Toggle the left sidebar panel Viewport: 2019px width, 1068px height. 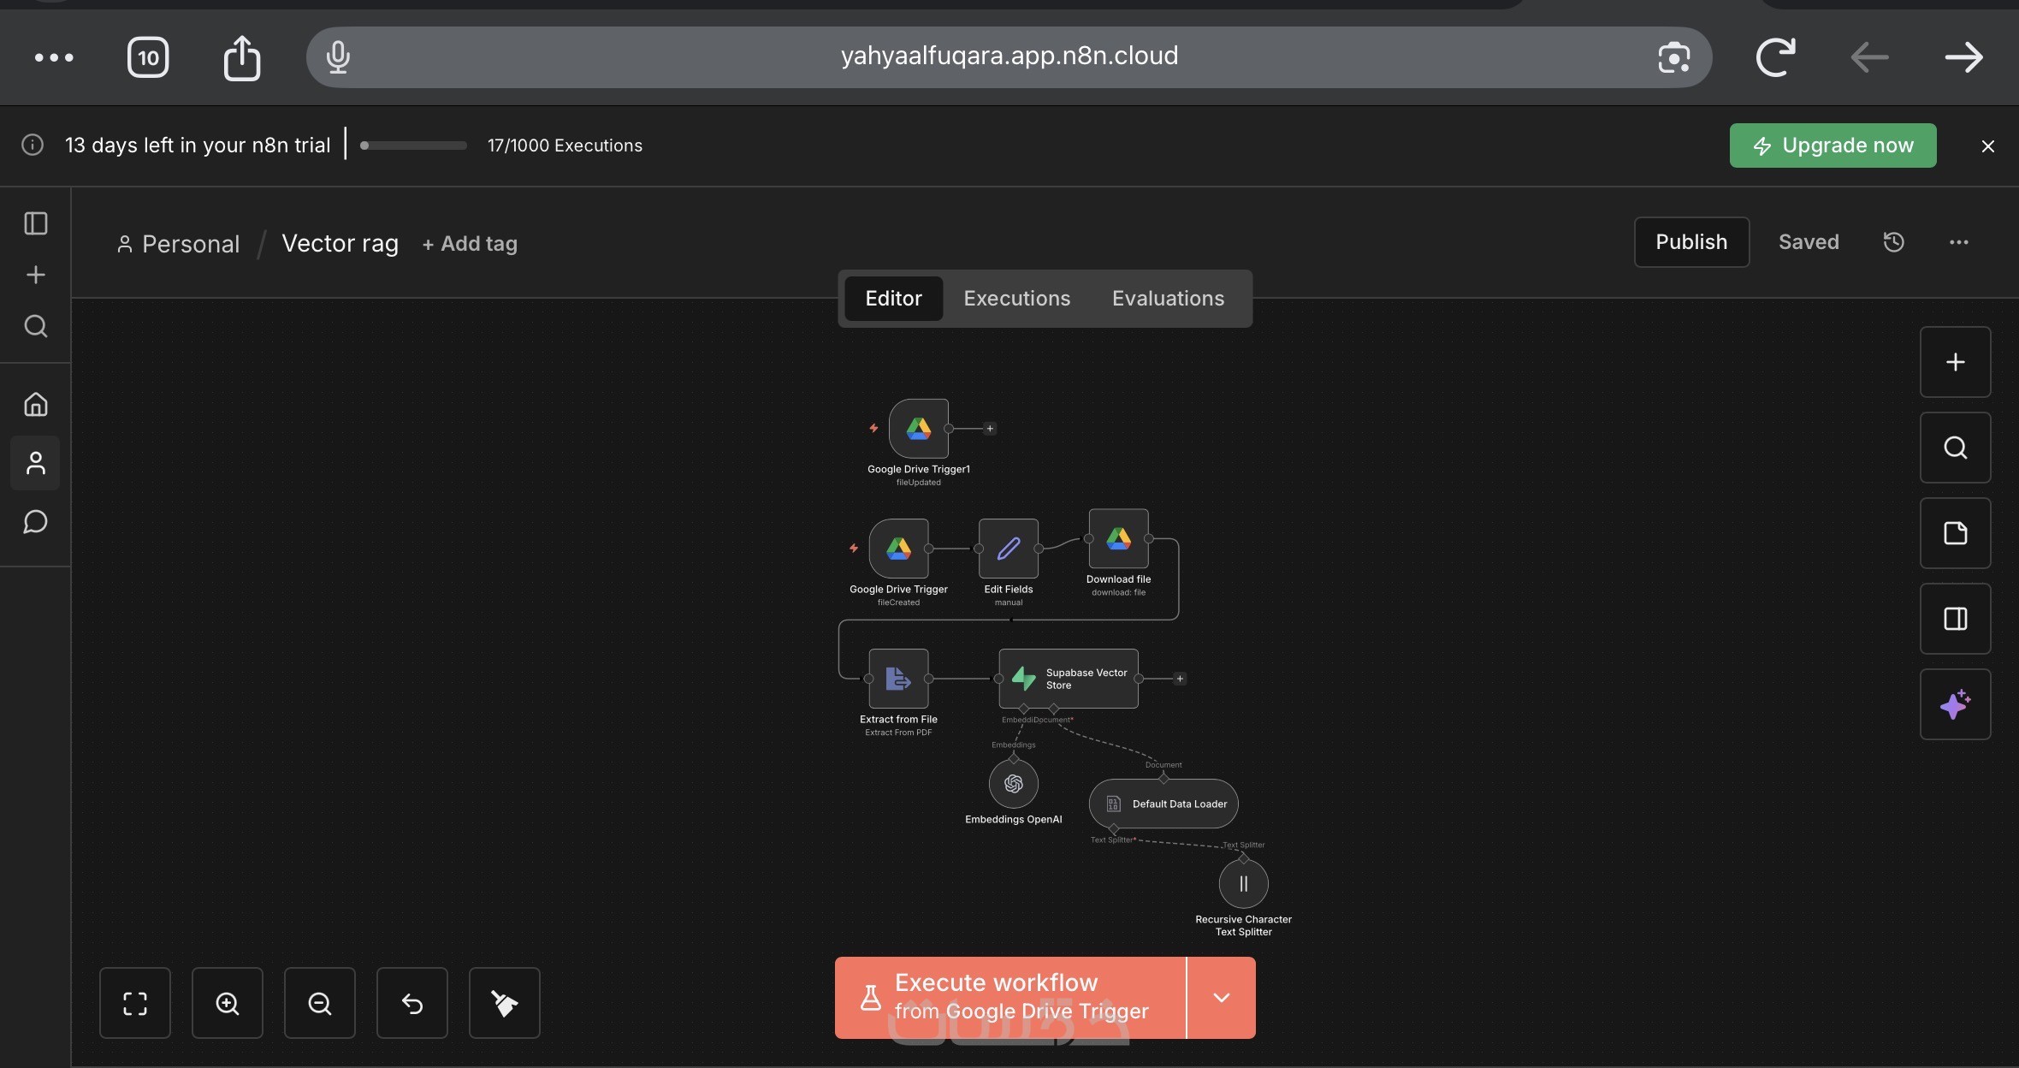coord(36,223)
